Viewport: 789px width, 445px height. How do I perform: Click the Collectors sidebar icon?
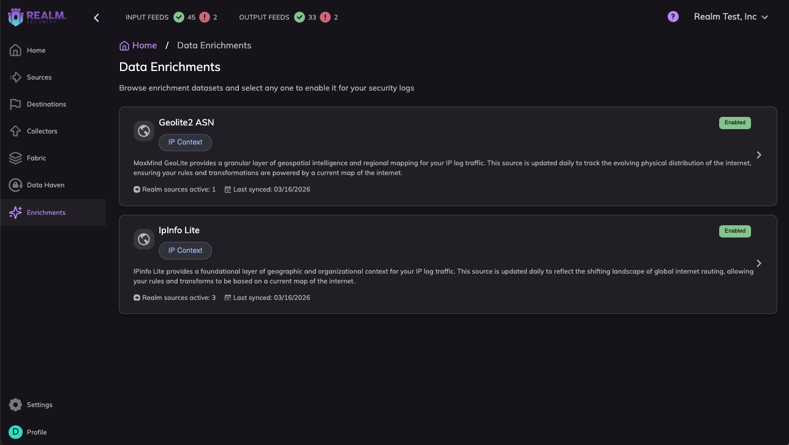[x=16, y=131]
